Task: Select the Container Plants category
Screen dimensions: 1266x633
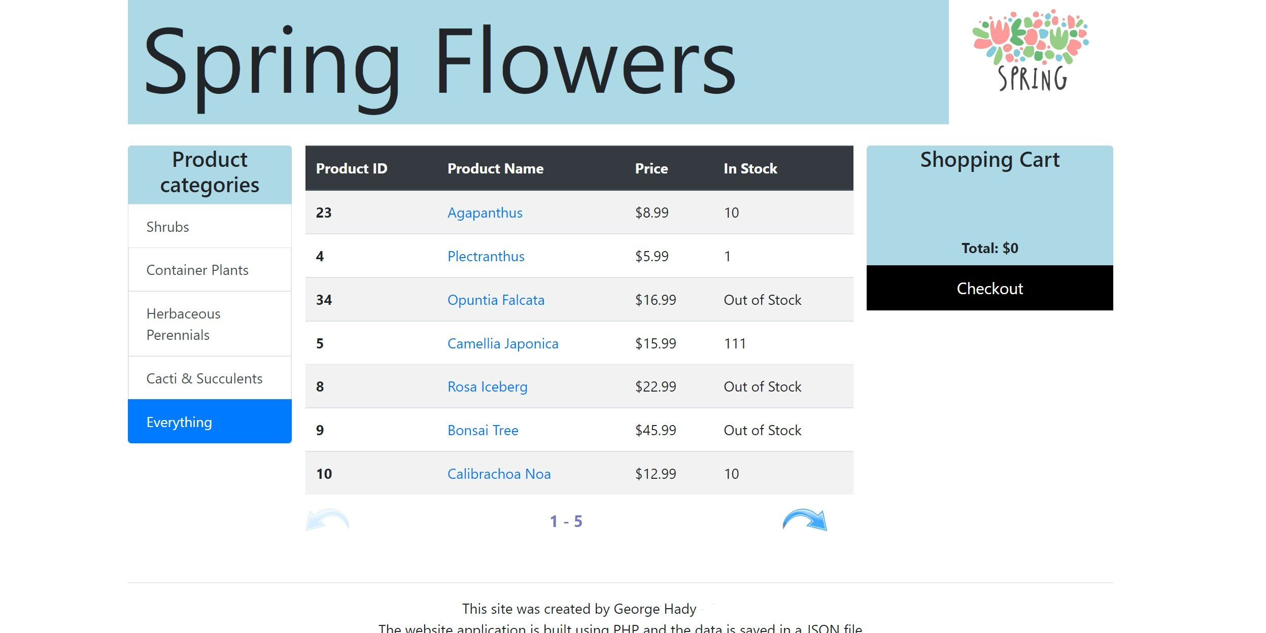Action: coord(210,270)
